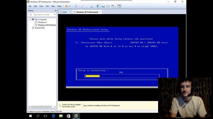This screenshot has height=119, width=213.
Task: Open File Explorer from the taskbar
Action: [x=61, y=116]
